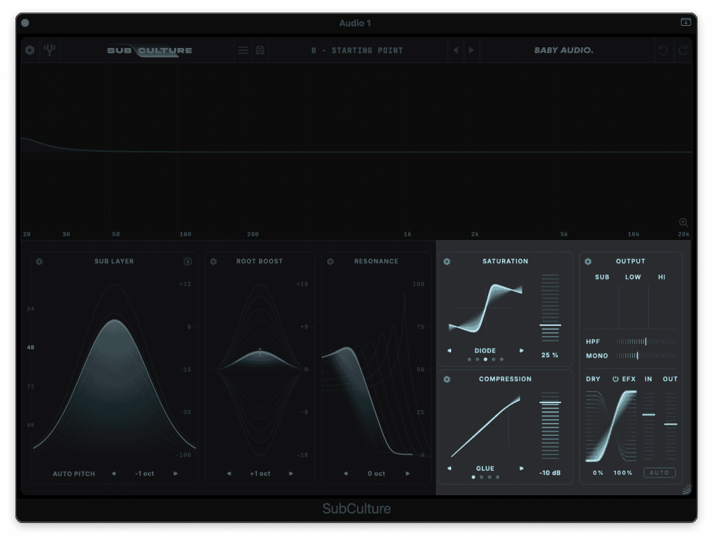
Task: Toggle the Output module power
Action: (588, 261)
